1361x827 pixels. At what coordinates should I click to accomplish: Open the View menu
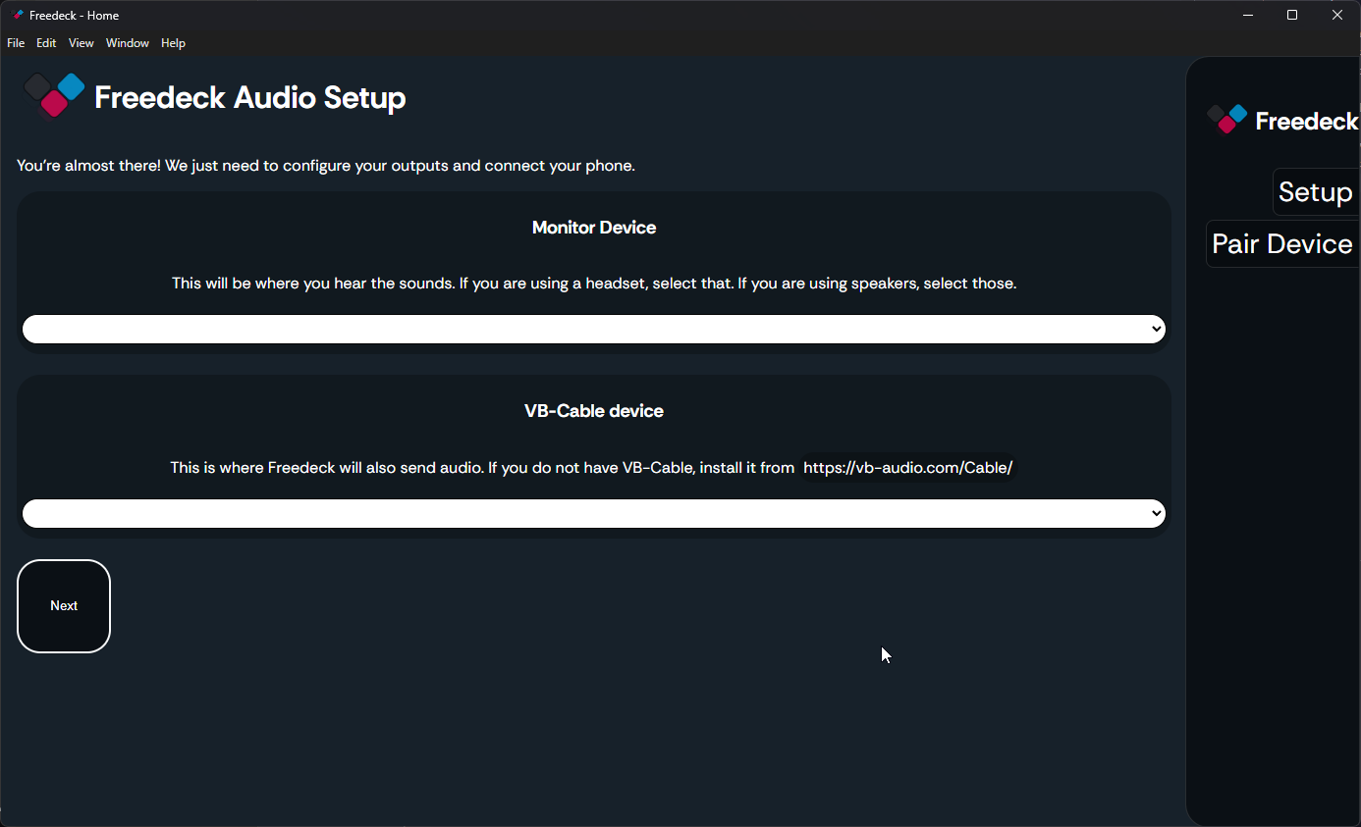click(82, 43)
